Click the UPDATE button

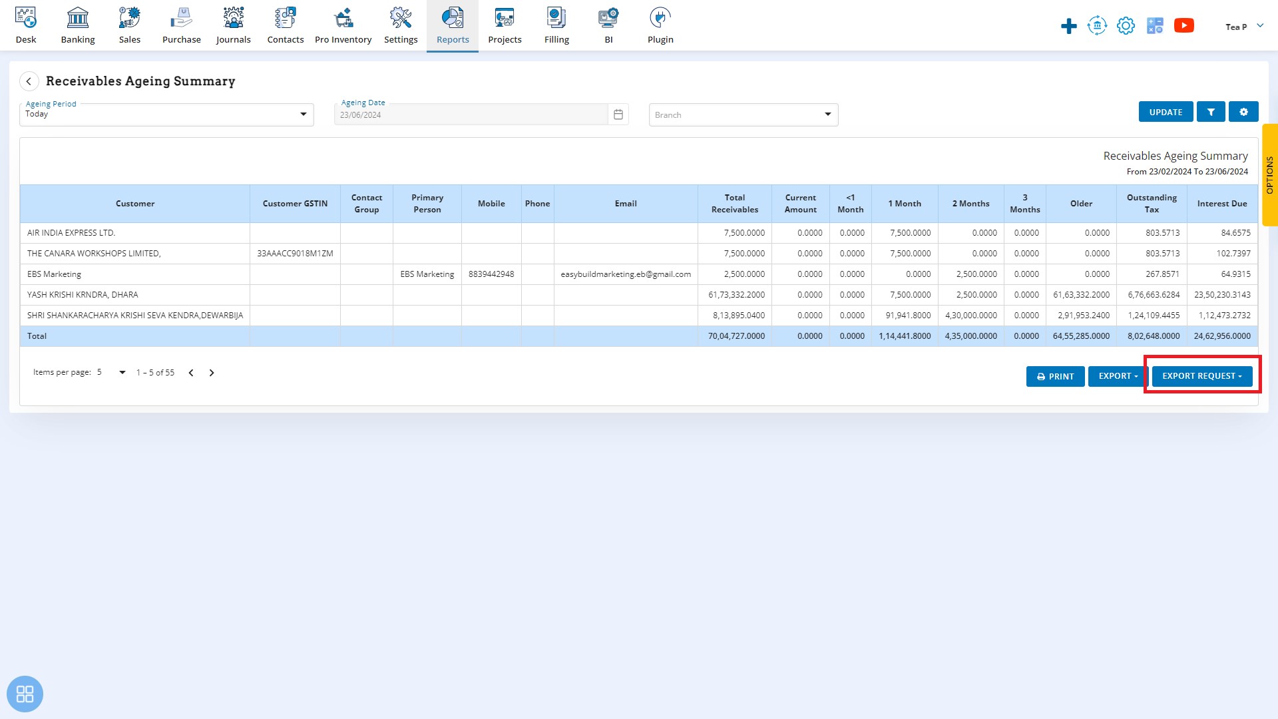1166,111
